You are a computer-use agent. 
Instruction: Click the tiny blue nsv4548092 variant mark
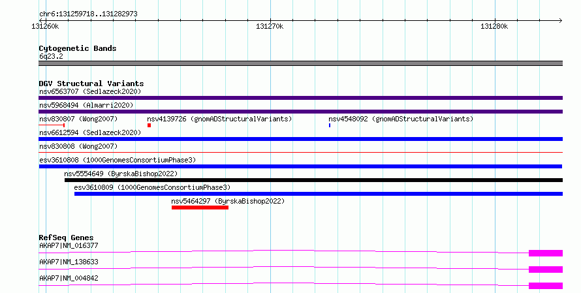[330, 125]
